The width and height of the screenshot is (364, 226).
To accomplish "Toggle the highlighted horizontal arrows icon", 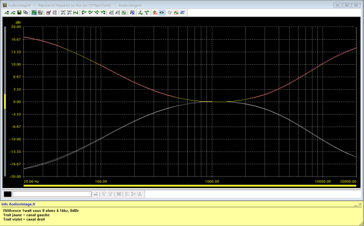I will (162, 12).
